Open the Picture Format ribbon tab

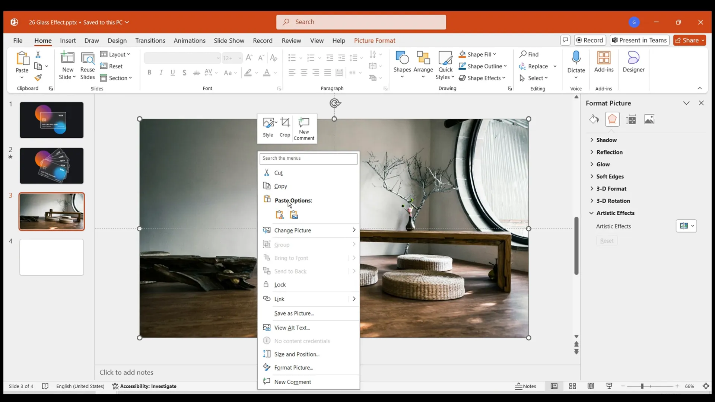tap(375, 41)
